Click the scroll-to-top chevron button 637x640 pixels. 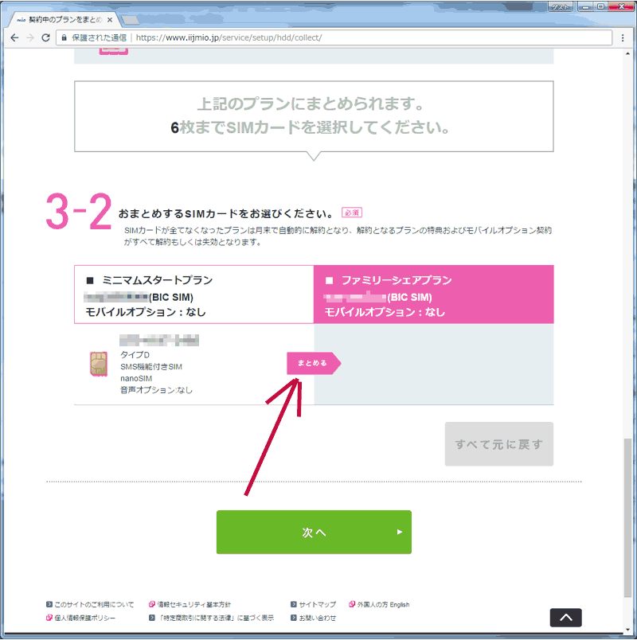point(565,617)
